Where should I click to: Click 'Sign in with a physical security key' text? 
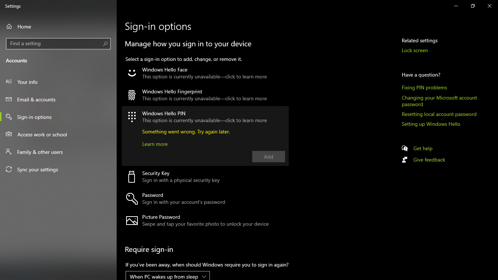(181, 180)
